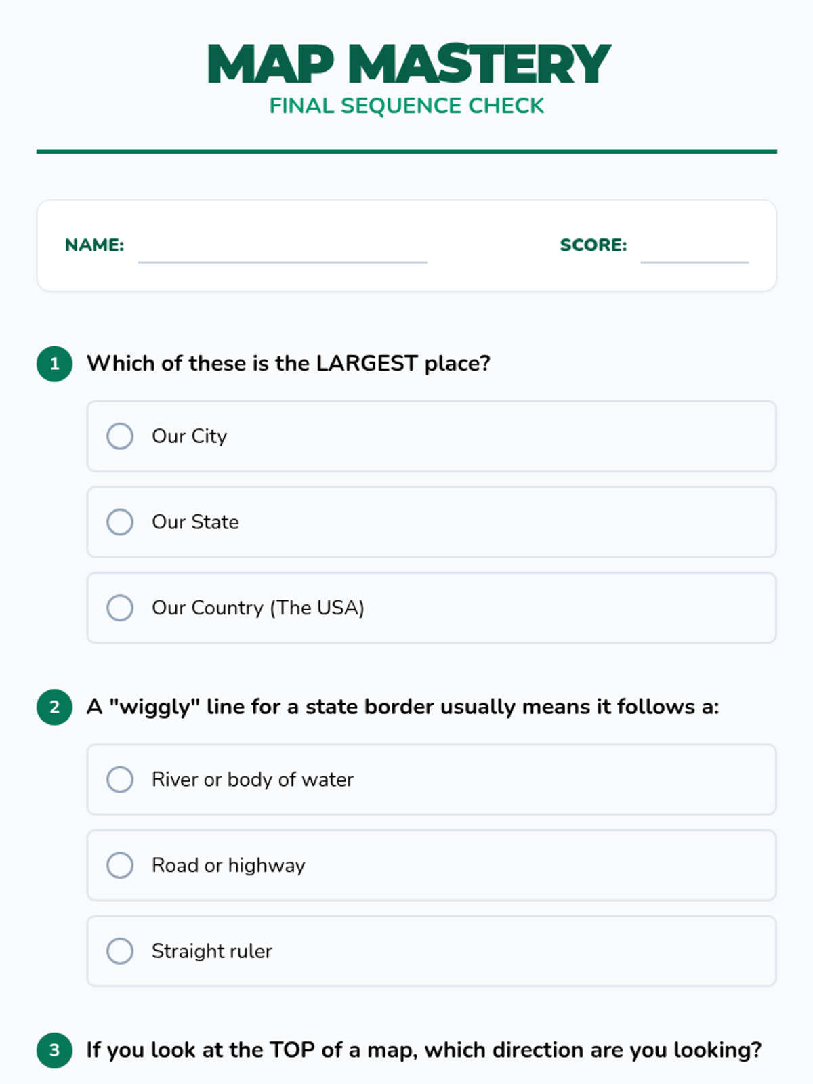
Task: Choose the "Road or highway" radio option
Action: coord(120,865)
